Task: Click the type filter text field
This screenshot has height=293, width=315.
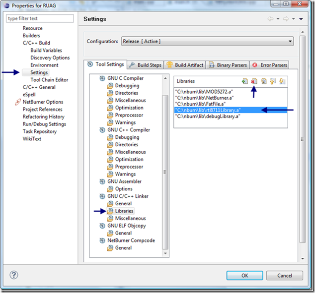Action: click(40, 18)
